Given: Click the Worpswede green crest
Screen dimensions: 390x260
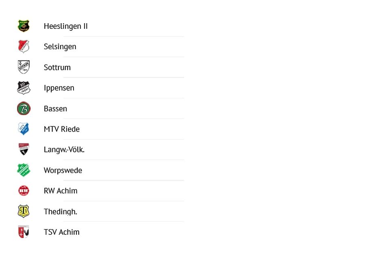Looking at the screenshot, I should [24, 170].
